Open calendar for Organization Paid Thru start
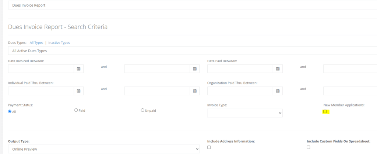The image size is (377, 154). 278,91
